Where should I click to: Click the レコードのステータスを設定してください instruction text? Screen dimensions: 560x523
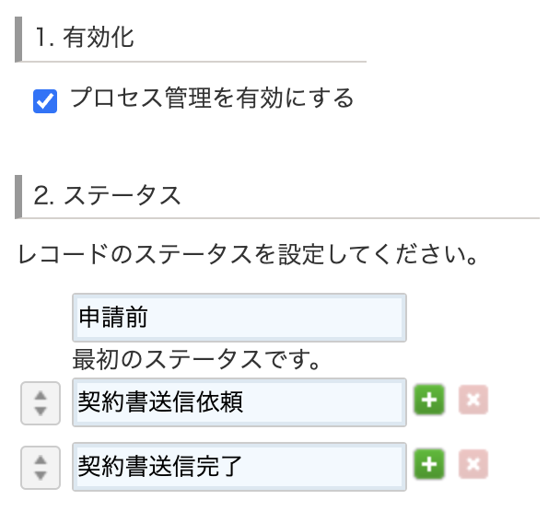pyautogui.click(x=248, y=254)
